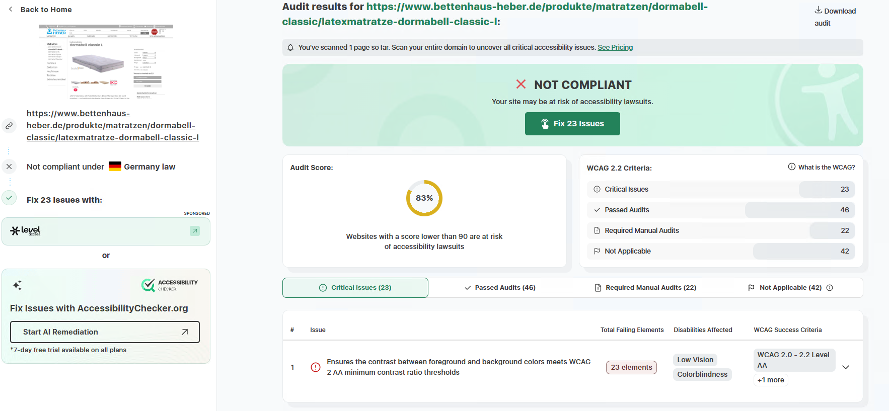The image size is (889, 411).
Task: Click the X icon next to Germany law
Action: pyautogui.click(x=9, y=167)
